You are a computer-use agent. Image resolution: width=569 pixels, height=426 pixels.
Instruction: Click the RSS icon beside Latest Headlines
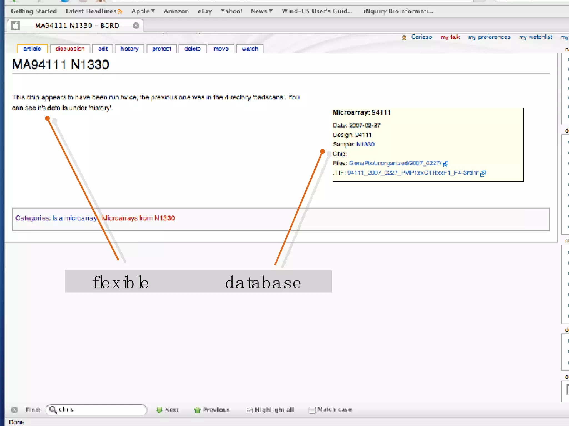[120, 11]
